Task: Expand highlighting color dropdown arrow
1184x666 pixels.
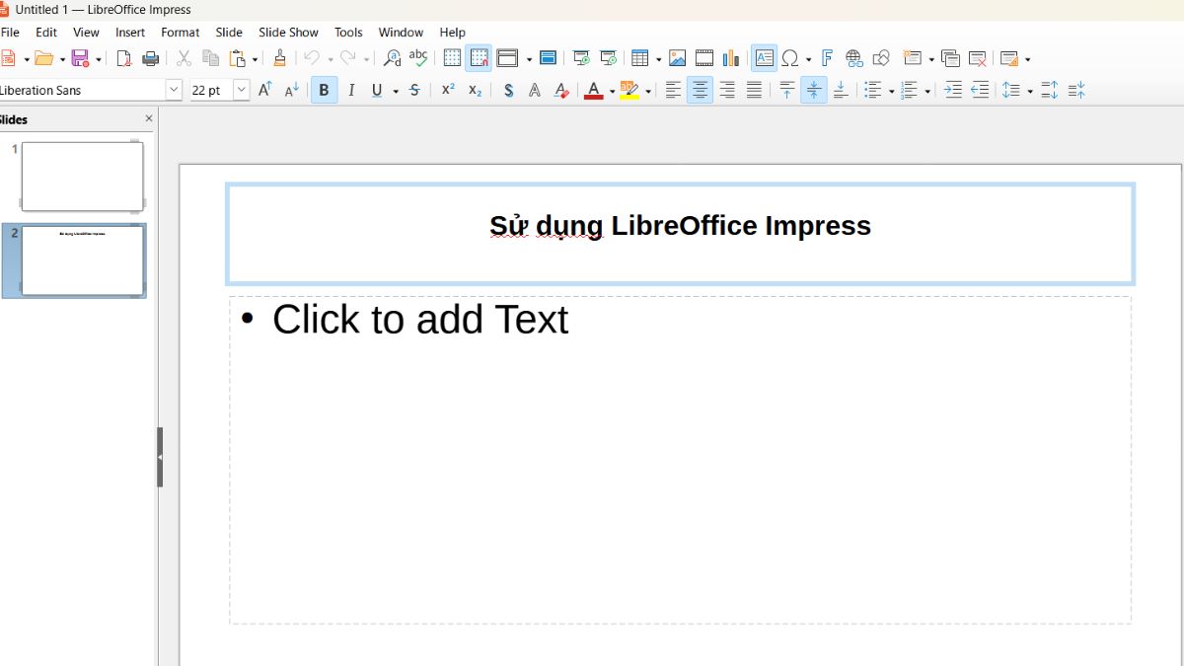Action: point(648,91)
